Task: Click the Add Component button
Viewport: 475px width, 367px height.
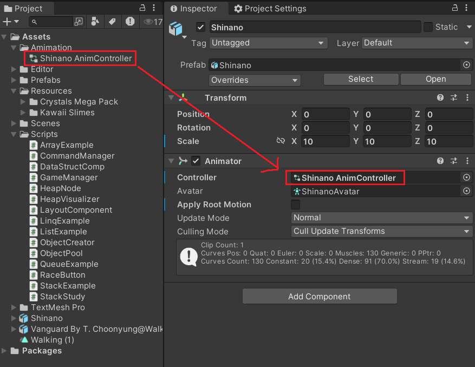Action: pos(320,296)
